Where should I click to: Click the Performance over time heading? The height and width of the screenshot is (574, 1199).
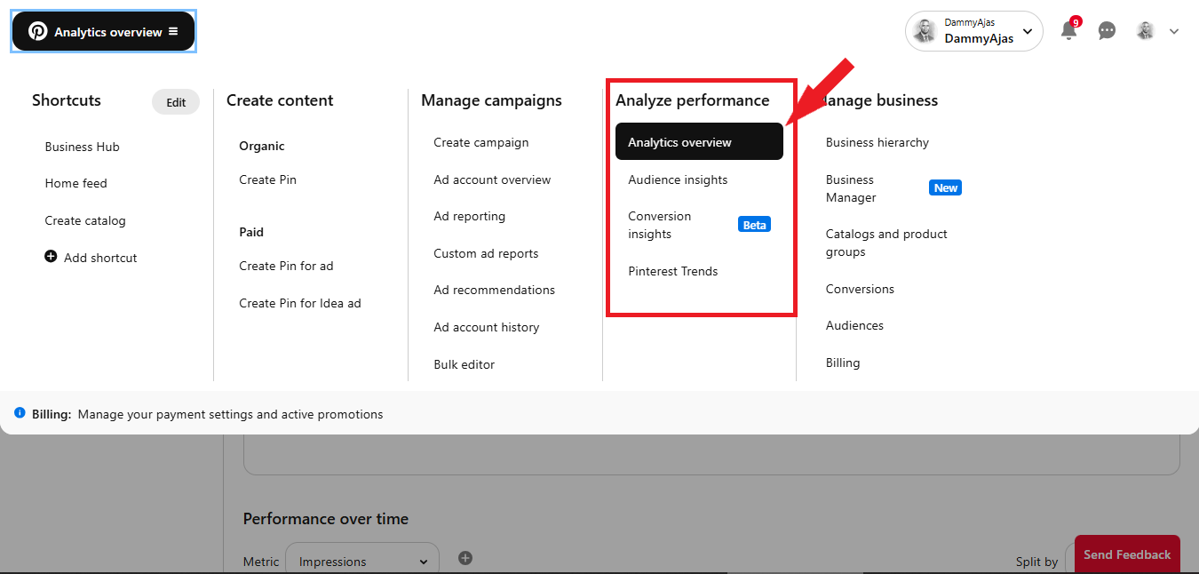point(326,519)
